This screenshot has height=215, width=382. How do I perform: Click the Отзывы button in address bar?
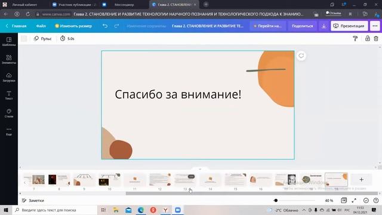click(x=334, y=13)
